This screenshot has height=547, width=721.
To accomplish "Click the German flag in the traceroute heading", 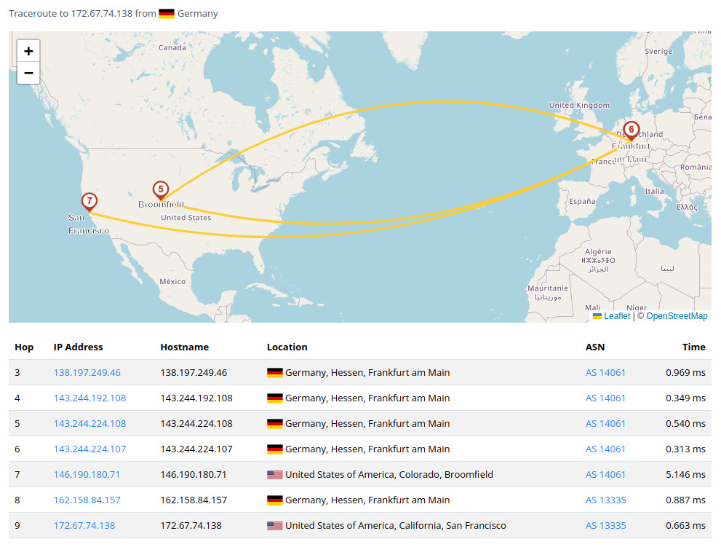I will pyautogui.click(x=167, y=13).
